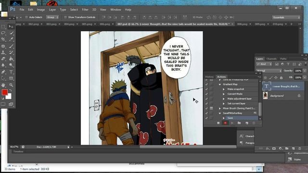Collapse the SavePNGshortkey action
This screenshot has width=308, height=173.
point(220,113)
